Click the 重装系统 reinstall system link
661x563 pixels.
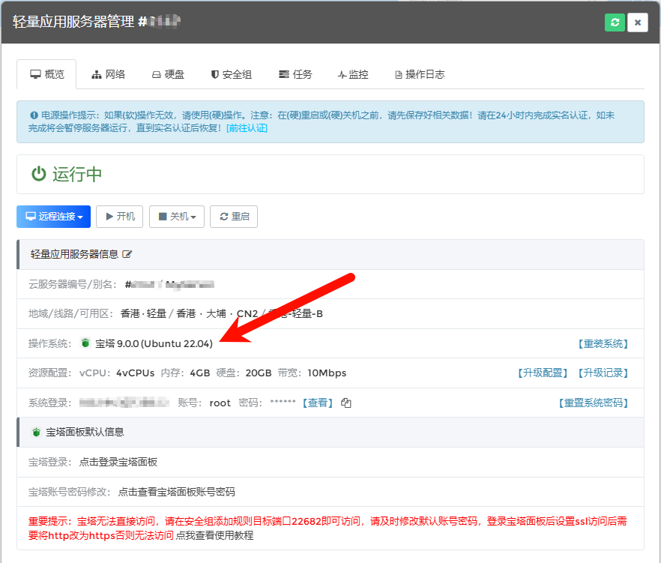pos(603,343)
